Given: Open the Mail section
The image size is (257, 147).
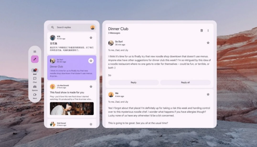Looking at the screenshot, I should [35, 71].
